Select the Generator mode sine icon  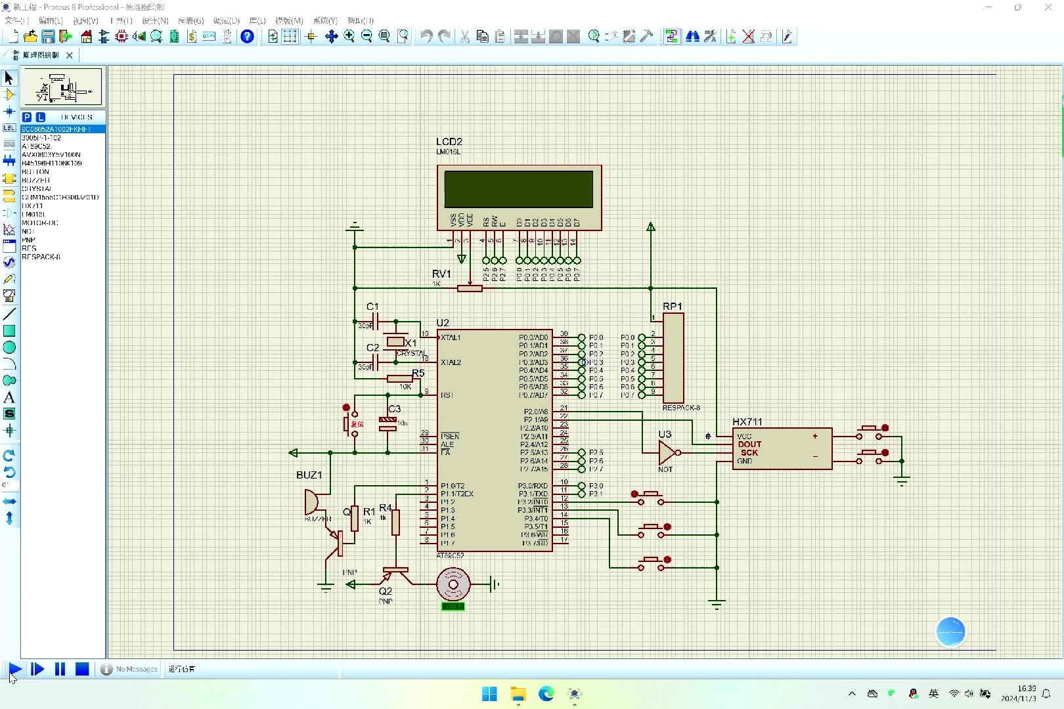click(x=9, y=262)
